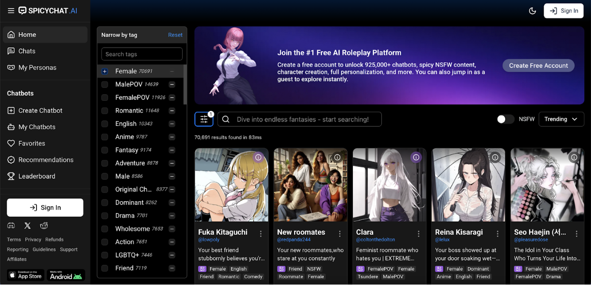This screenshot has height=285, width=591.
Task: Click the magnifier icon in the chatbot search bar
Action: coord(226,119)
